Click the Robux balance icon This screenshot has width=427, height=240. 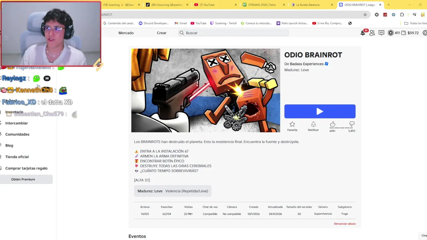[391, 33]
